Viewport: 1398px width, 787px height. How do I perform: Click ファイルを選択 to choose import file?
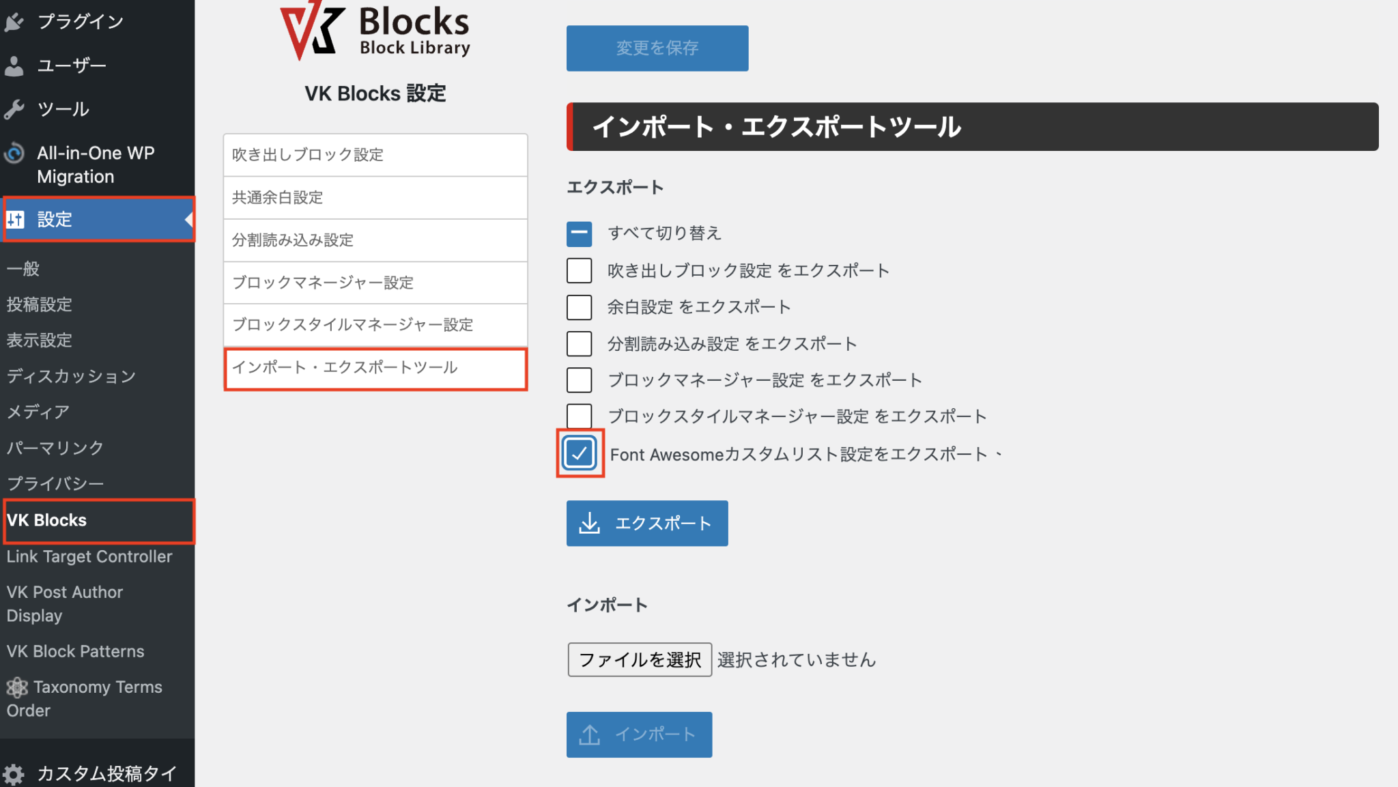click(x=639, y=659)
